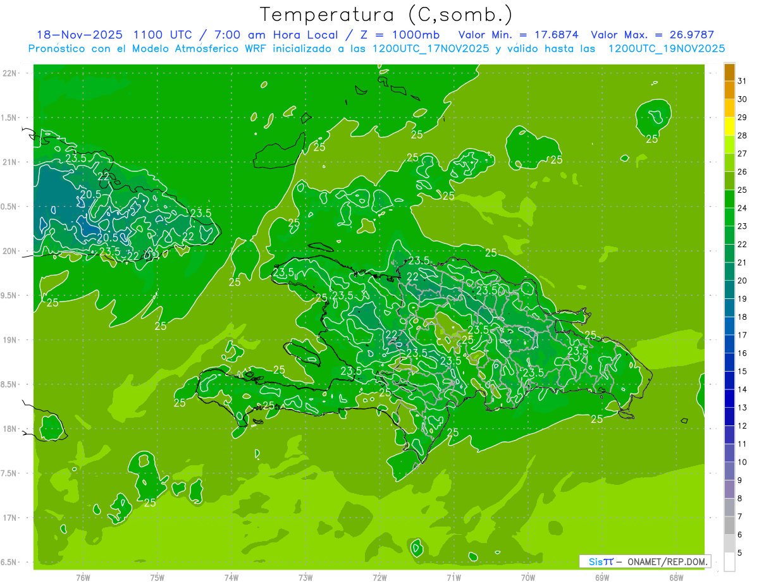This screenshot has height=586, width=759.
Task: Click the color bar label '28'
Action: [743, 135]
